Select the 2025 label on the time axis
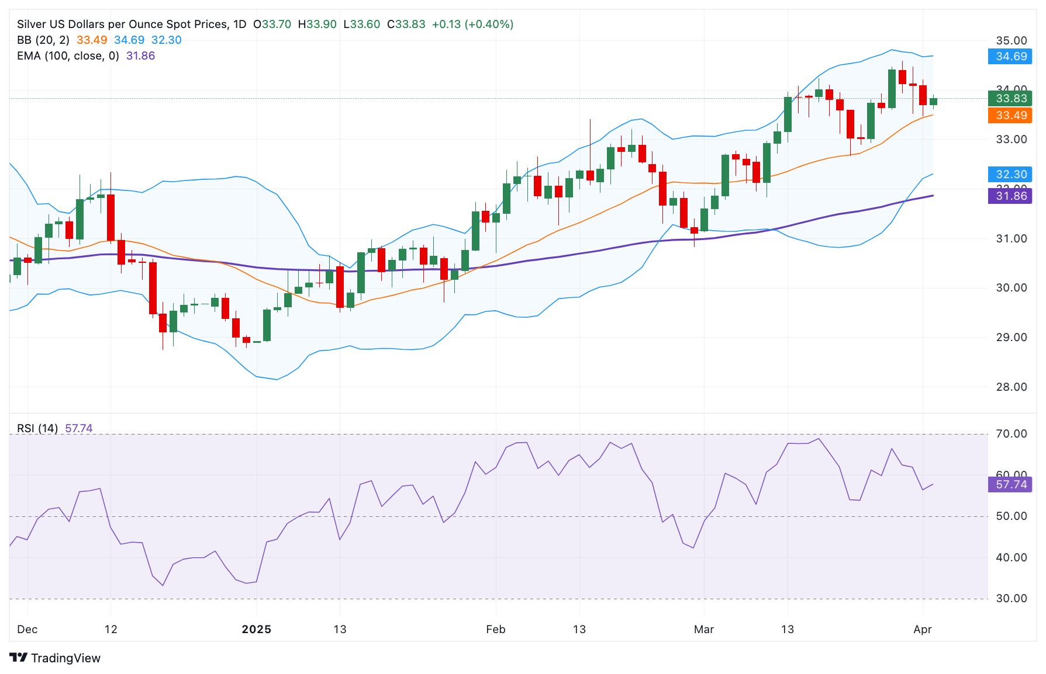The height and width of the screenshot is (674, 1046). (257, 630)
